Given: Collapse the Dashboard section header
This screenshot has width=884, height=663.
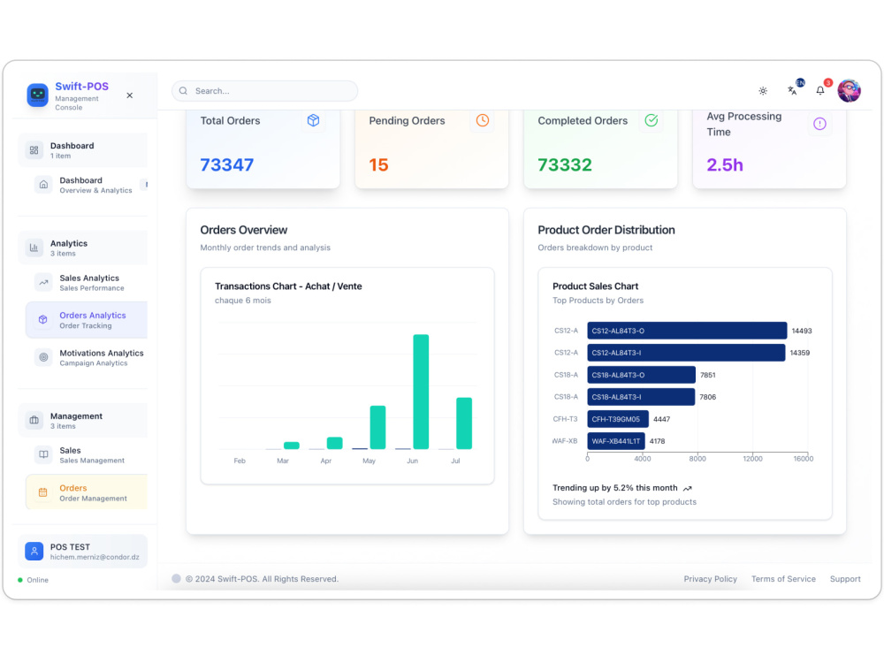Looking at the screenshot, I should (x=83, y=150).
